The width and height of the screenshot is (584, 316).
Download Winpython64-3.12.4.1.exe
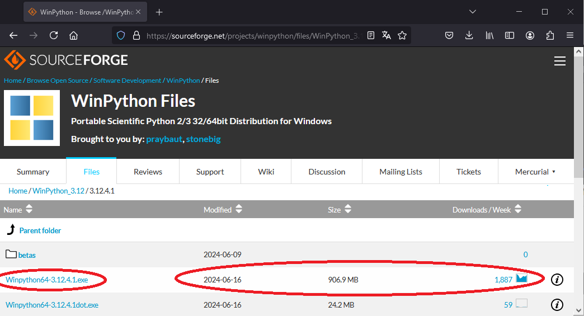47,280
